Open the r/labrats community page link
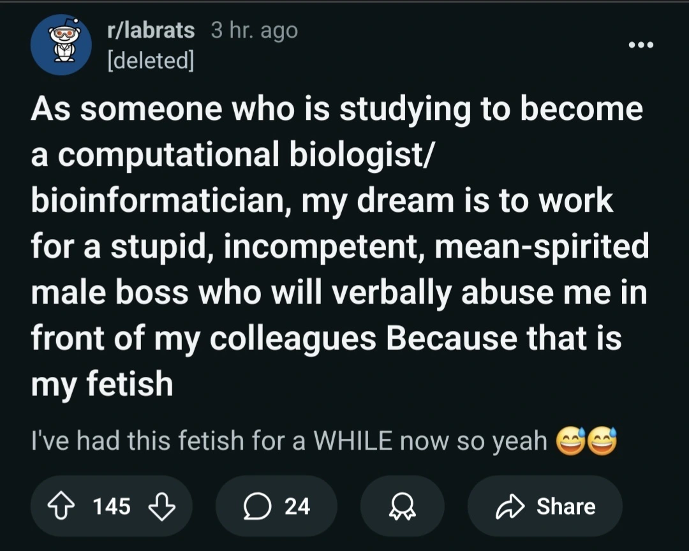Image resolution: width=689 pixels, height=551 pixels. pyautogui.click(x=151, y=29)
